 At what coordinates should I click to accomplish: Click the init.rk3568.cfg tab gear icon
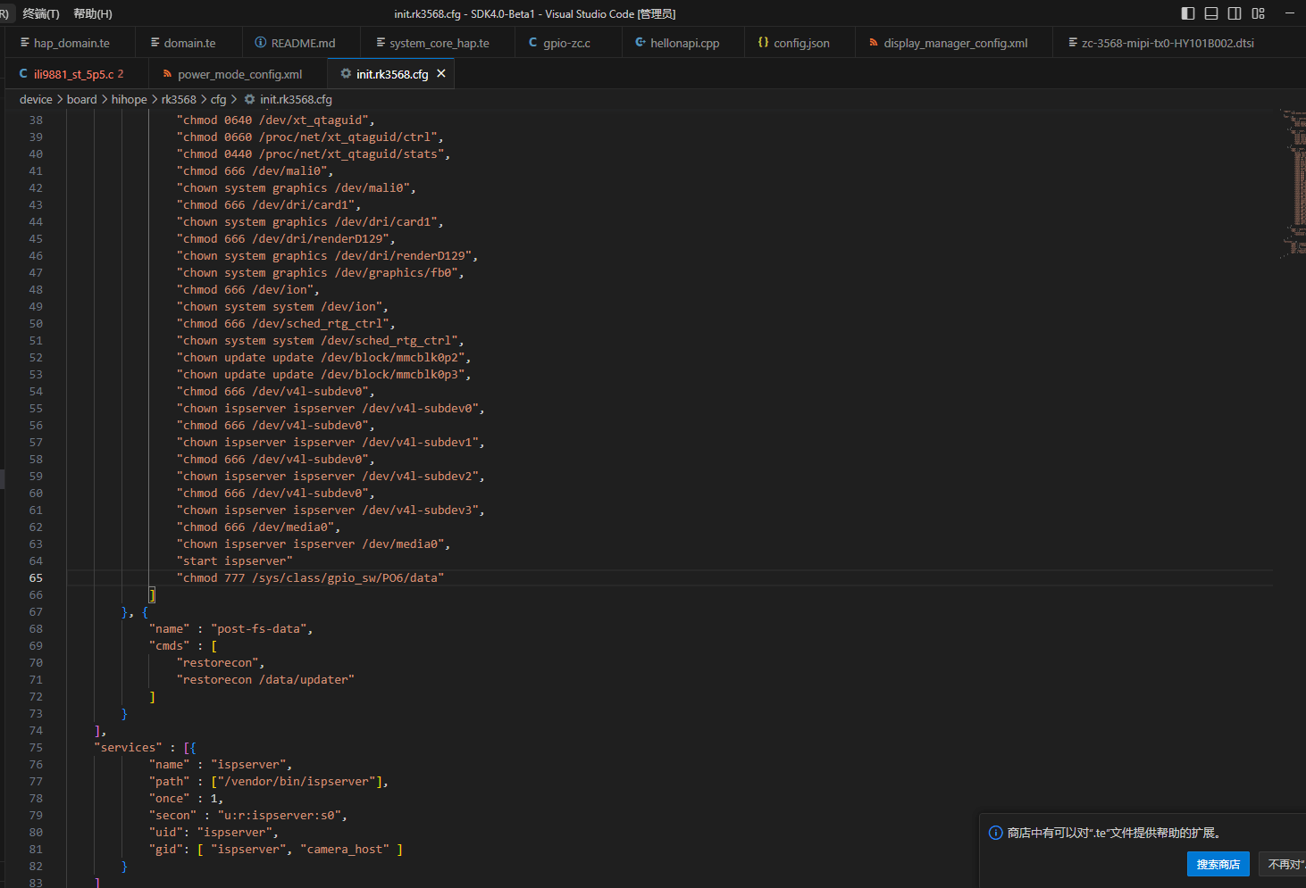click(346, 74)
